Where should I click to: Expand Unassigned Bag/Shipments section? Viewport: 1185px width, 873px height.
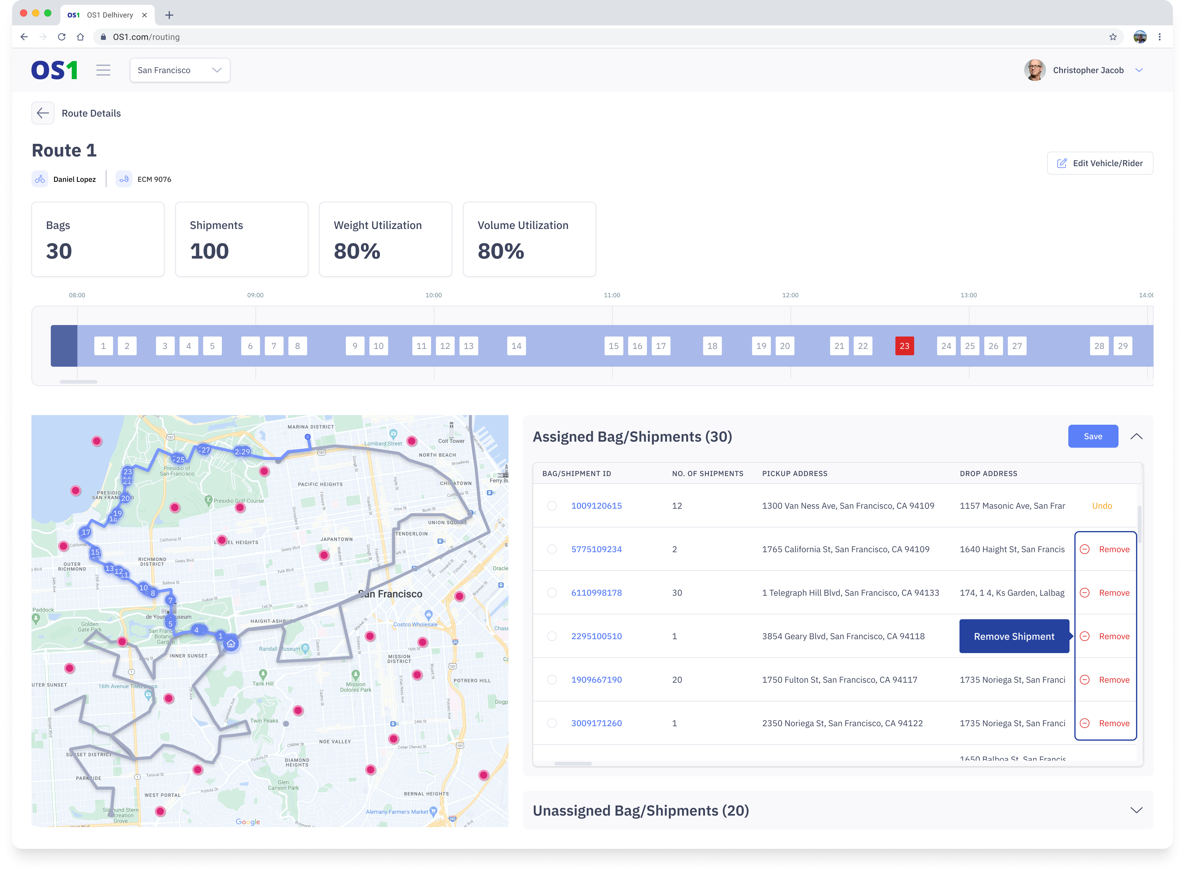click(x=1136, y=811)
